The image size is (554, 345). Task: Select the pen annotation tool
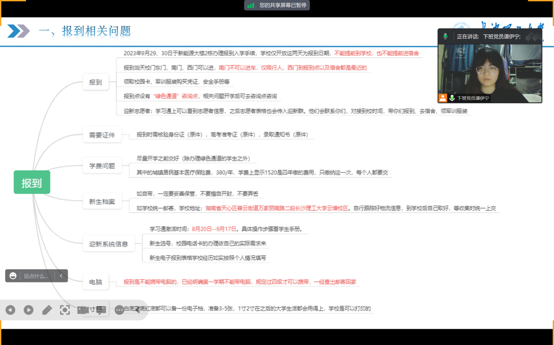[47, 310]
